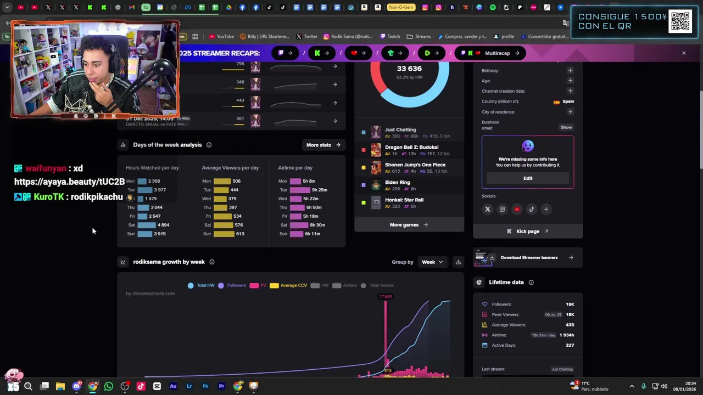Open ayaya.beauty link in chat overlay
703x395 pixels.
(69, 182)
